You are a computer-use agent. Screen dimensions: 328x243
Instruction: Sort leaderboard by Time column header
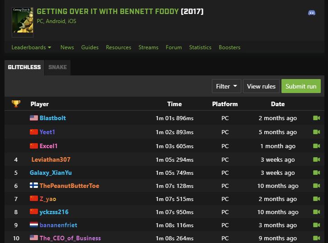(174, 104)
